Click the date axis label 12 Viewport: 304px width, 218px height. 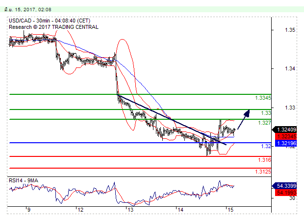coord(80,210)
